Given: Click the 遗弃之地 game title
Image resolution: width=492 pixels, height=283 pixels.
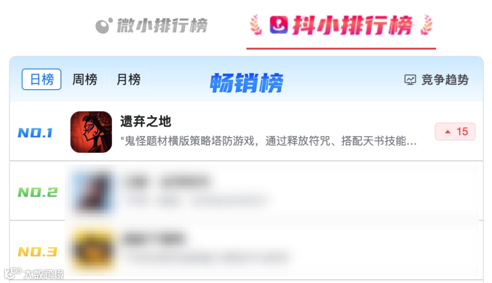Looking at the screenshot, I should click(146, 121).
